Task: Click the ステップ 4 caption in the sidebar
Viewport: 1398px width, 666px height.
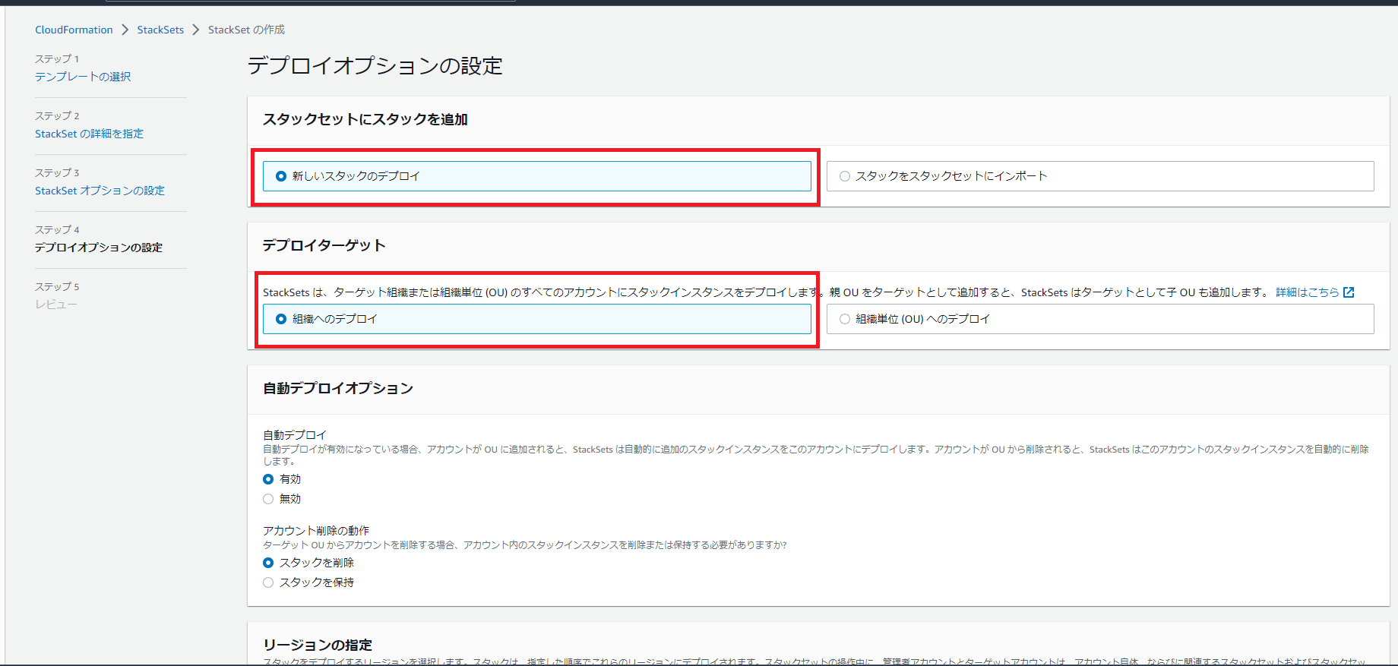Action: (x=57, y=229)
